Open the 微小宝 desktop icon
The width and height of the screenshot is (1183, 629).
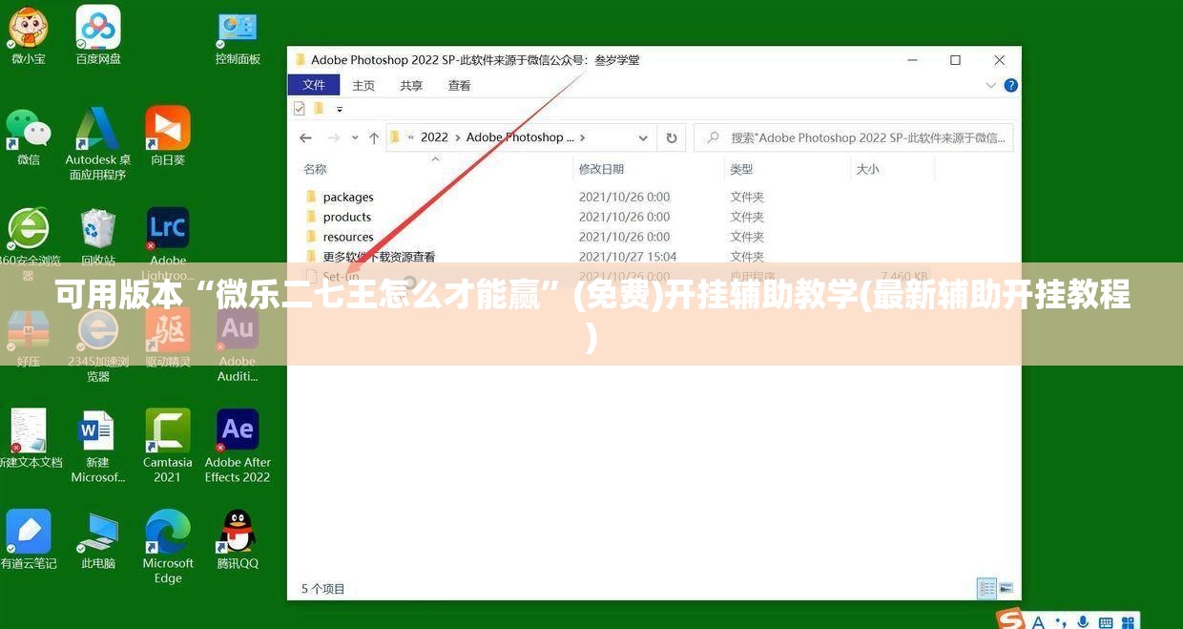(x=29, y=36)
